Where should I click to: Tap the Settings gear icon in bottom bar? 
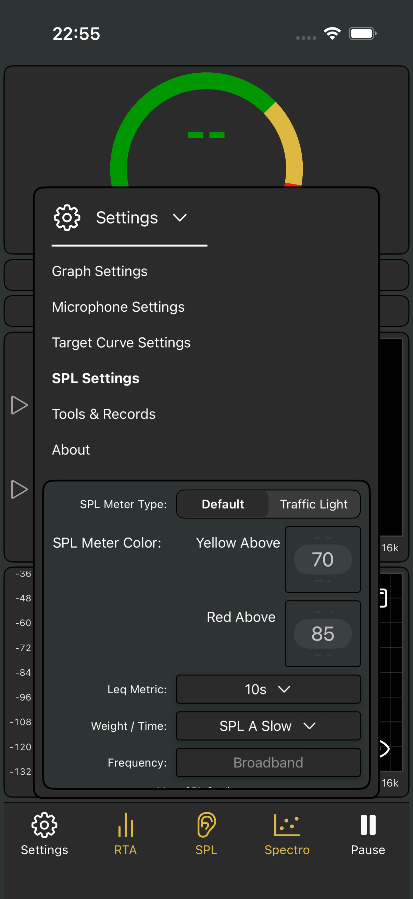coord(44,825)
